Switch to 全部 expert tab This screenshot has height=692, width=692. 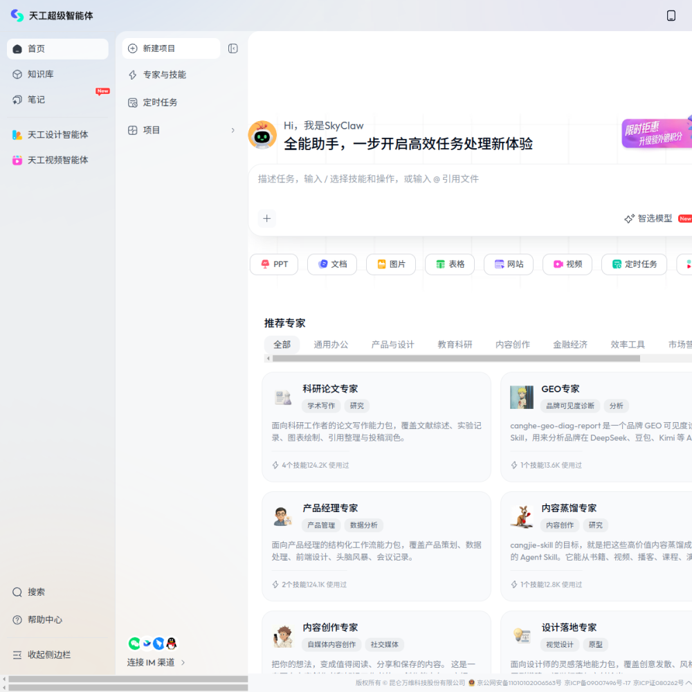tap(282, 345)
